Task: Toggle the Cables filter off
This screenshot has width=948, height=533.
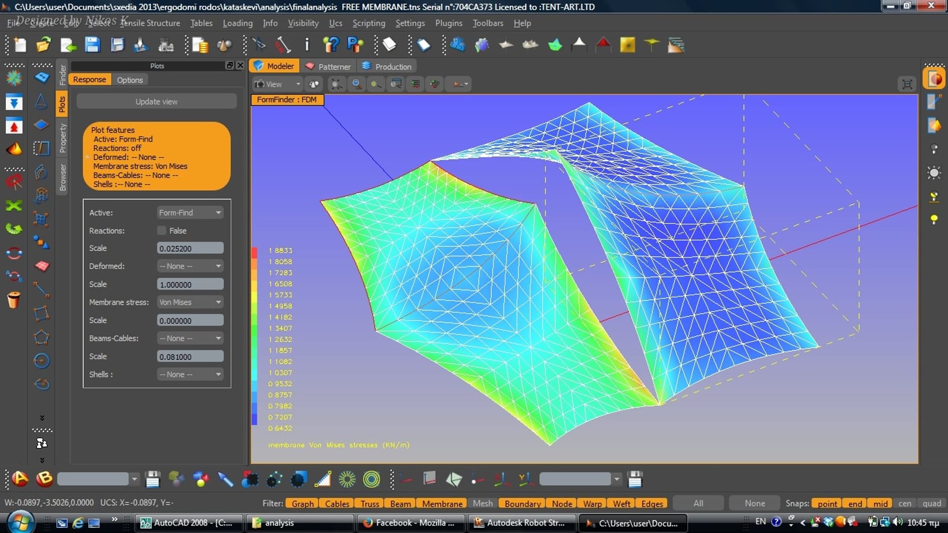Action: point(336,504)
